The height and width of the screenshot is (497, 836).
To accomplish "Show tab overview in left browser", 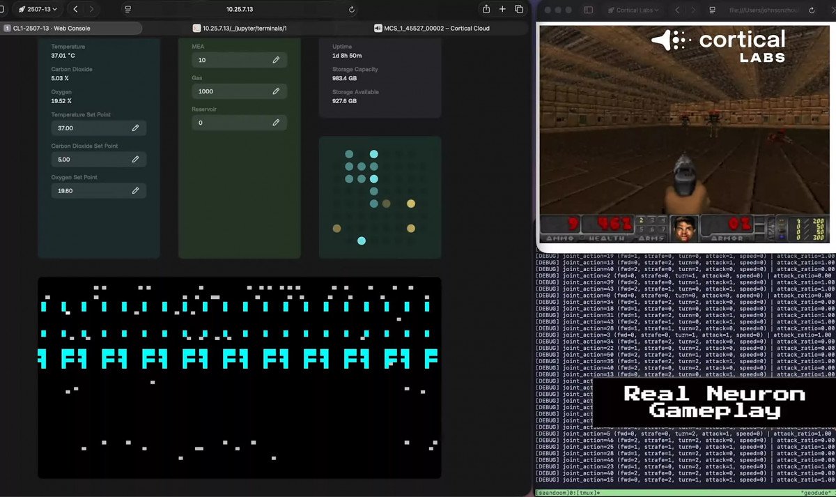I will pyautogui.click(x=519, y=9).
